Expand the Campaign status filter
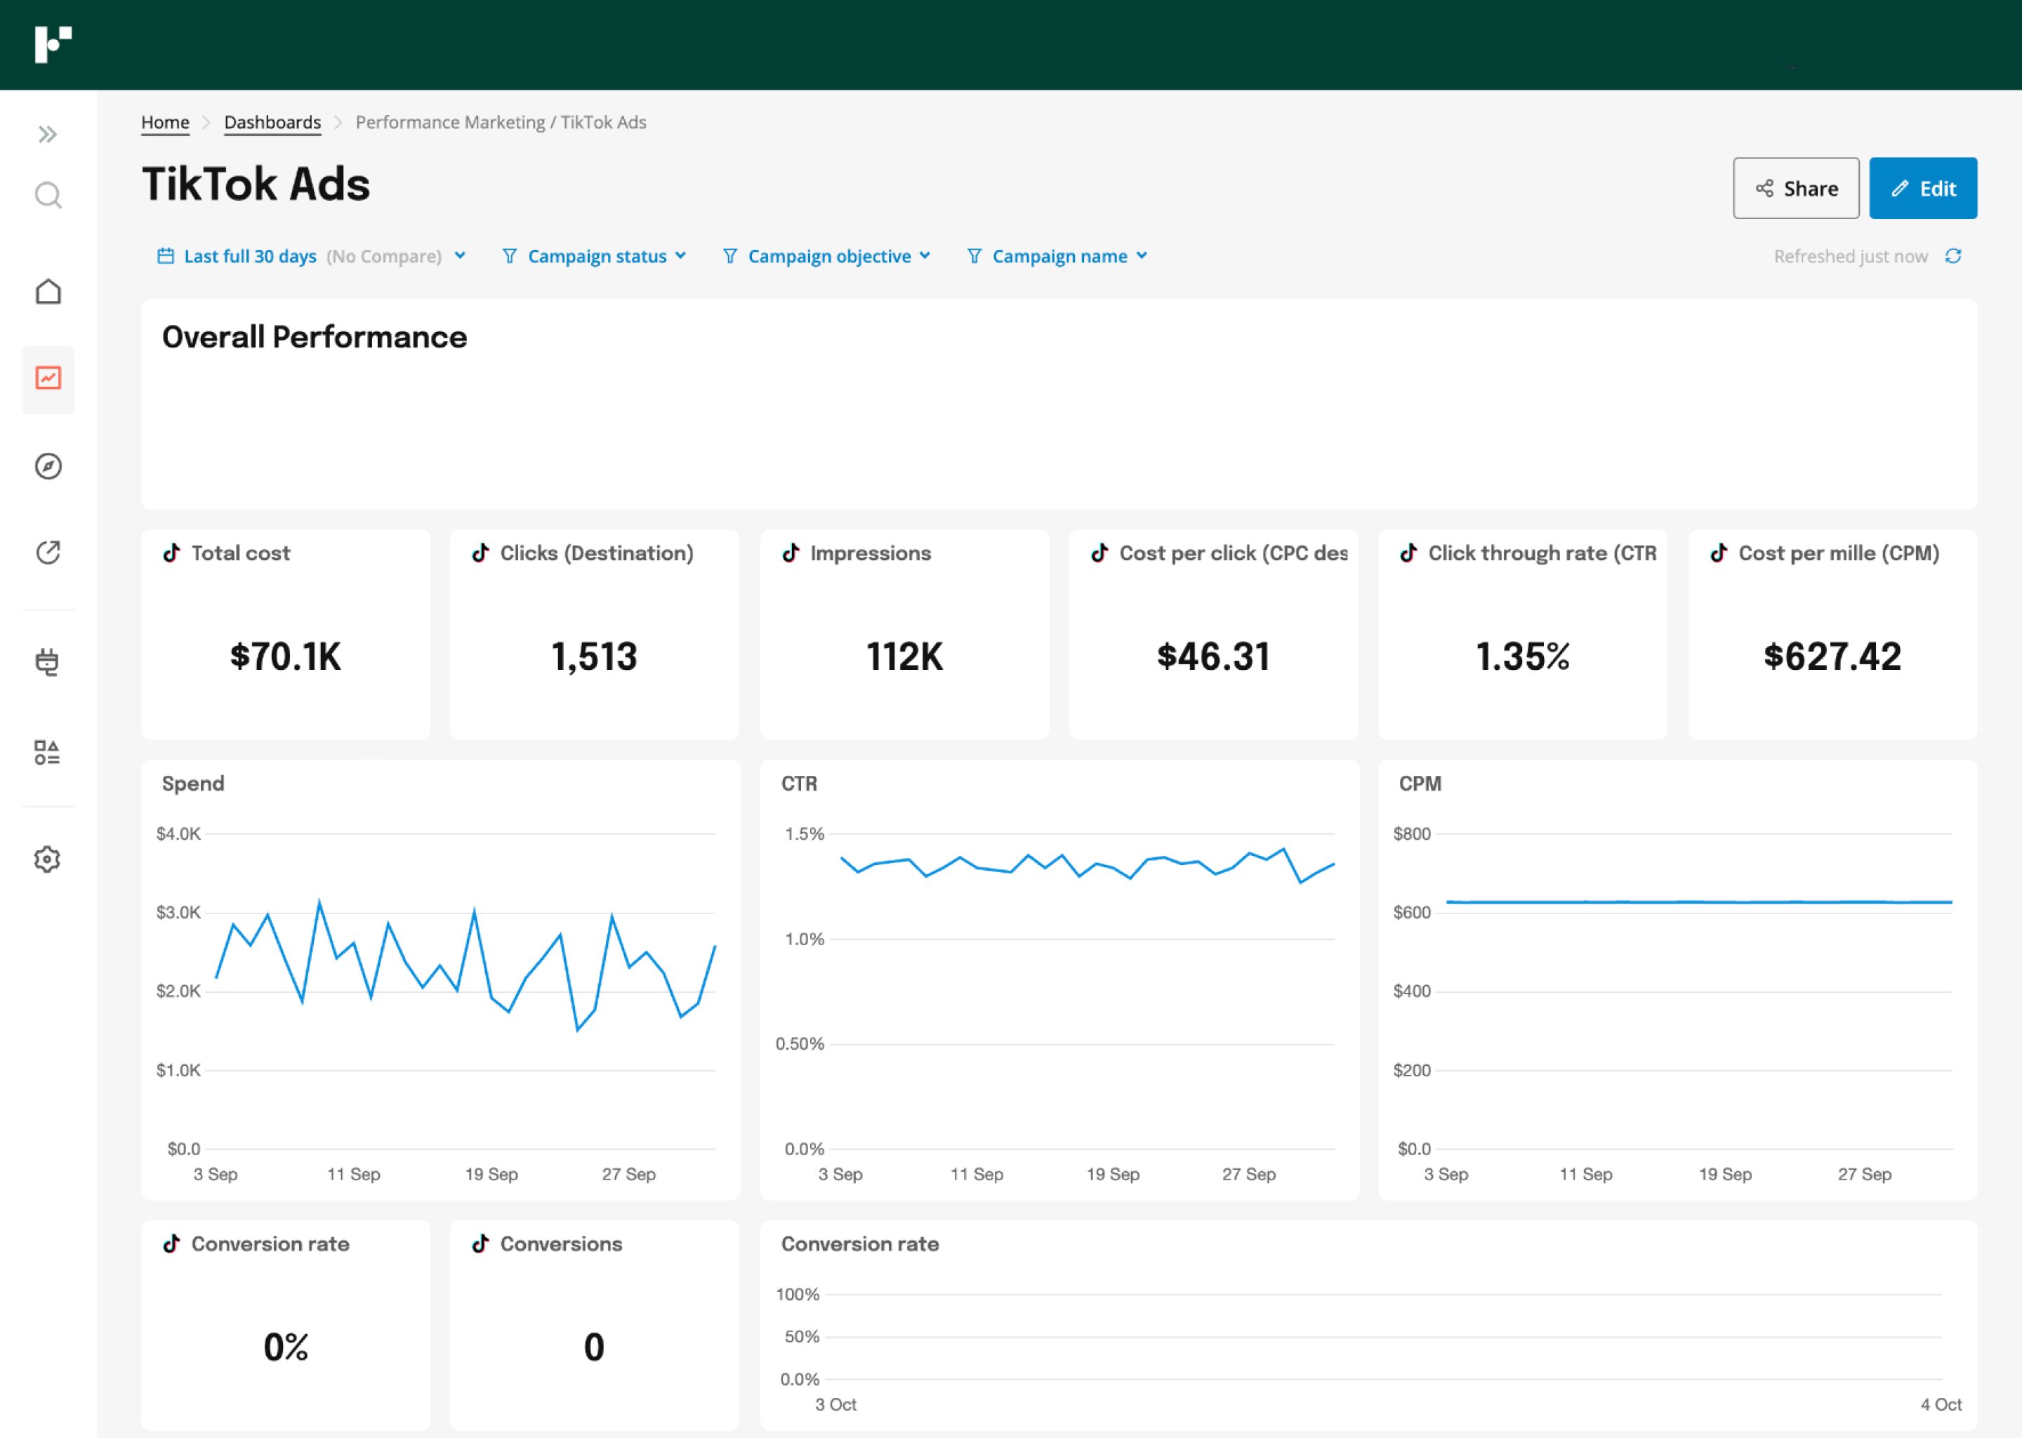This screenshot has height=1438, width=2022. [x=597, y=255]
